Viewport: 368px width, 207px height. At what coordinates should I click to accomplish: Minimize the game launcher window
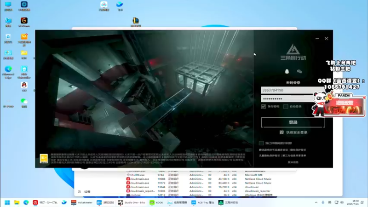pos(317,39)
